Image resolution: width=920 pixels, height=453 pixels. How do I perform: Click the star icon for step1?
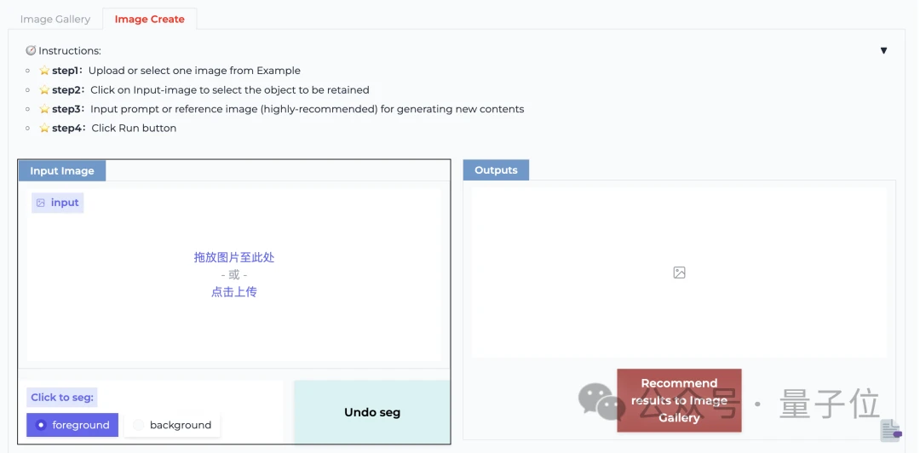click(x=44, y=71)
